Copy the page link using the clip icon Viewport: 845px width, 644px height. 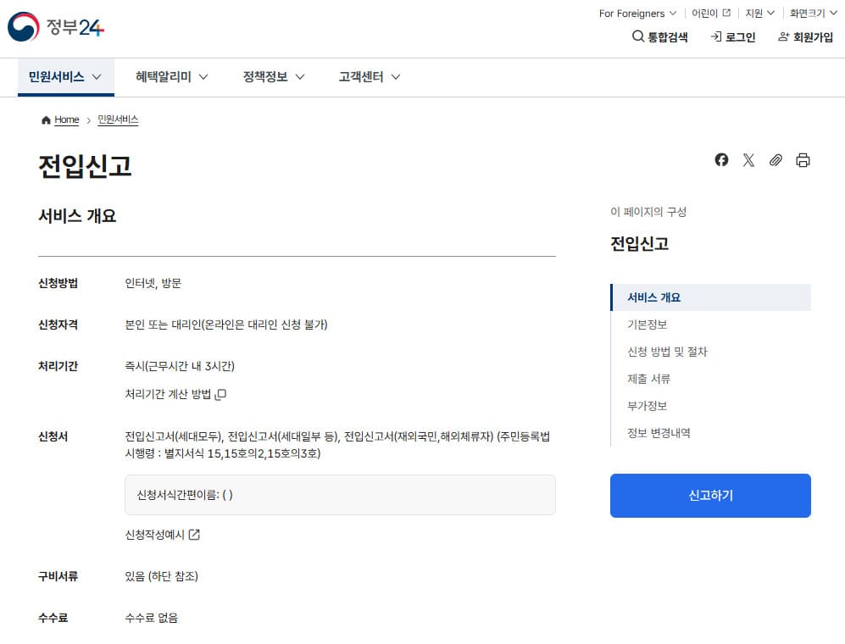tap(776, 159)
